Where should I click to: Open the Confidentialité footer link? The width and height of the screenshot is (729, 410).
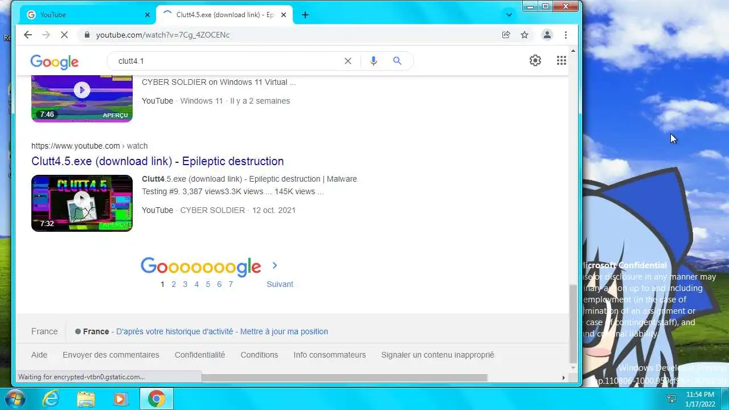point(200,355)
